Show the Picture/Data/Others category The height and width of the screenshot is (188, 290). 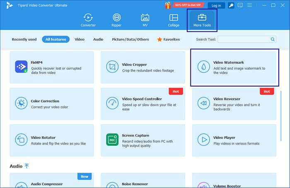pos(130,39)
